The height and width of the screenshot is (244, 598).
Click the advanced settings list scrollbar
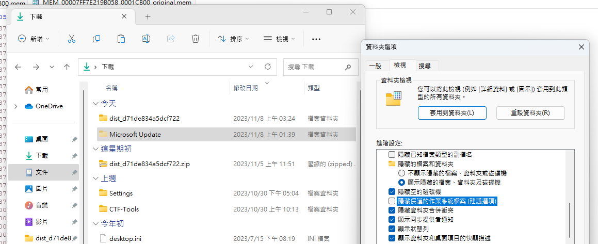coord(570,220)
